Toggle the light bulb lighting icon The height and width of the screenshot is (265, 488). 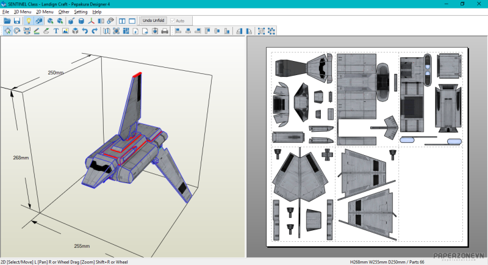[x=29, y=21]
